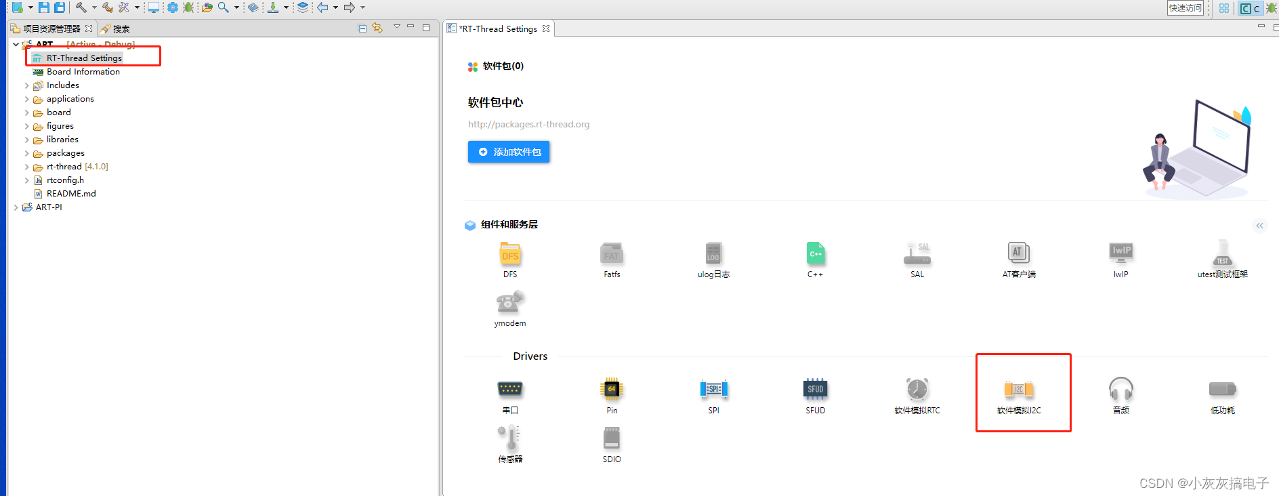Open the Build hammer dropdown arrow
The width and height of the screenshot is (1279, 496).
pos(94,7)
